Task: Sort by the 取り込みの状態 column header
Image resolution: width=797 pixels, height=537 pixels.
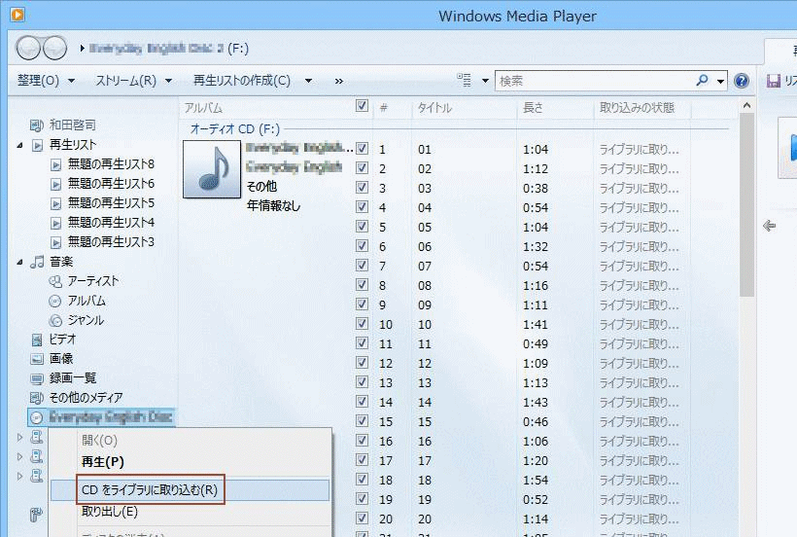Action: 637,108
